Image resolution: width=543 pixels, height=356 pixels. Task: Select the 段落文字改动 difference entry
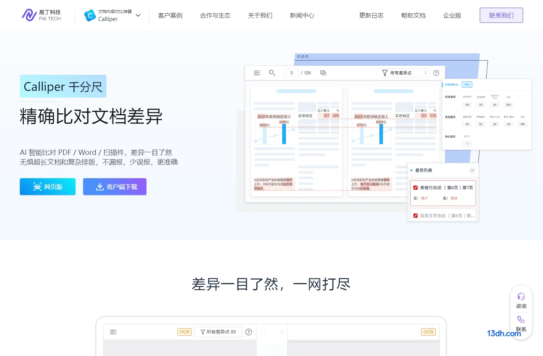(443, 216)
